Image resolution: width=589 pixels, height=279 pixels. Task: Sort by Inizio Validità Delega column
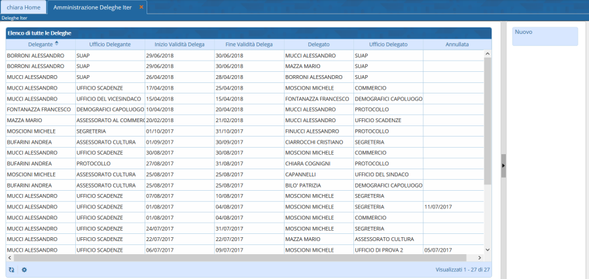pos(179,44)
